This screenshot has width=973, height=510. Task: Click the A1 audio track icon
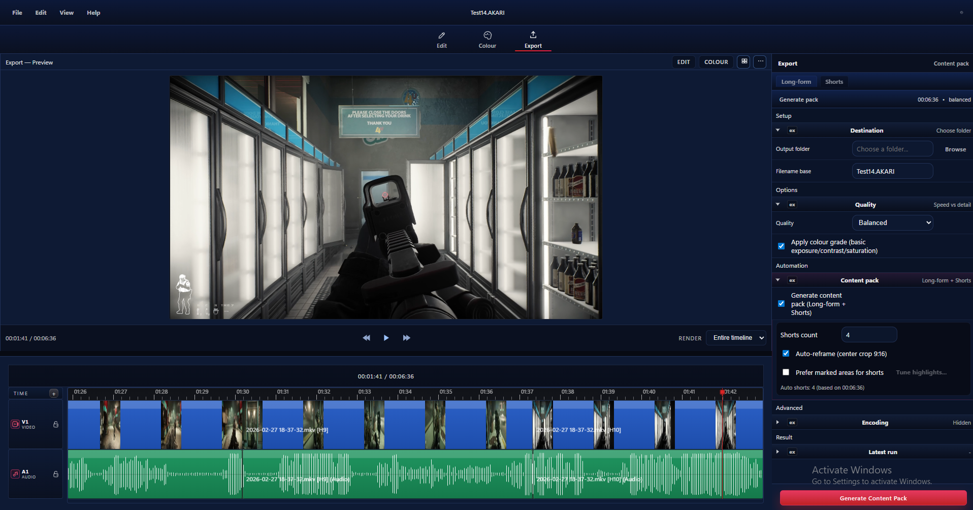pyautogui.click(x=15, y=474)
